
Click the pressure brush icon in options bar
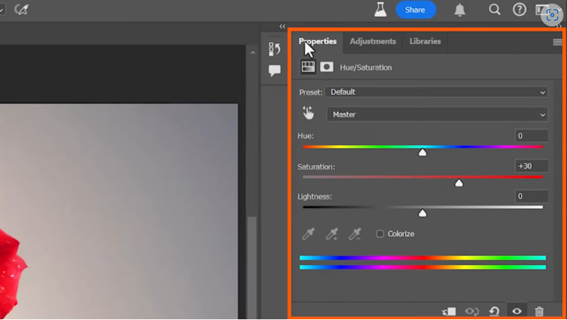[21, 9]
